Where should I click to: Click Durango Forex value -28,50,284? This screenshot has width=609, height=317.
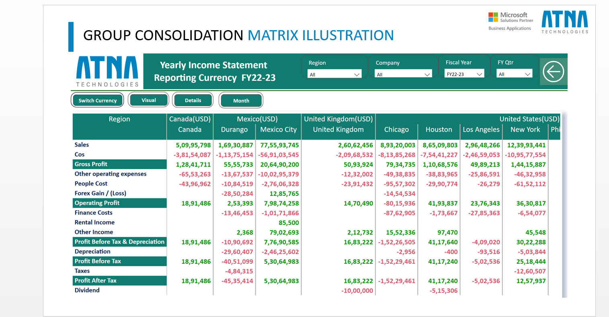tap(237, 194)
